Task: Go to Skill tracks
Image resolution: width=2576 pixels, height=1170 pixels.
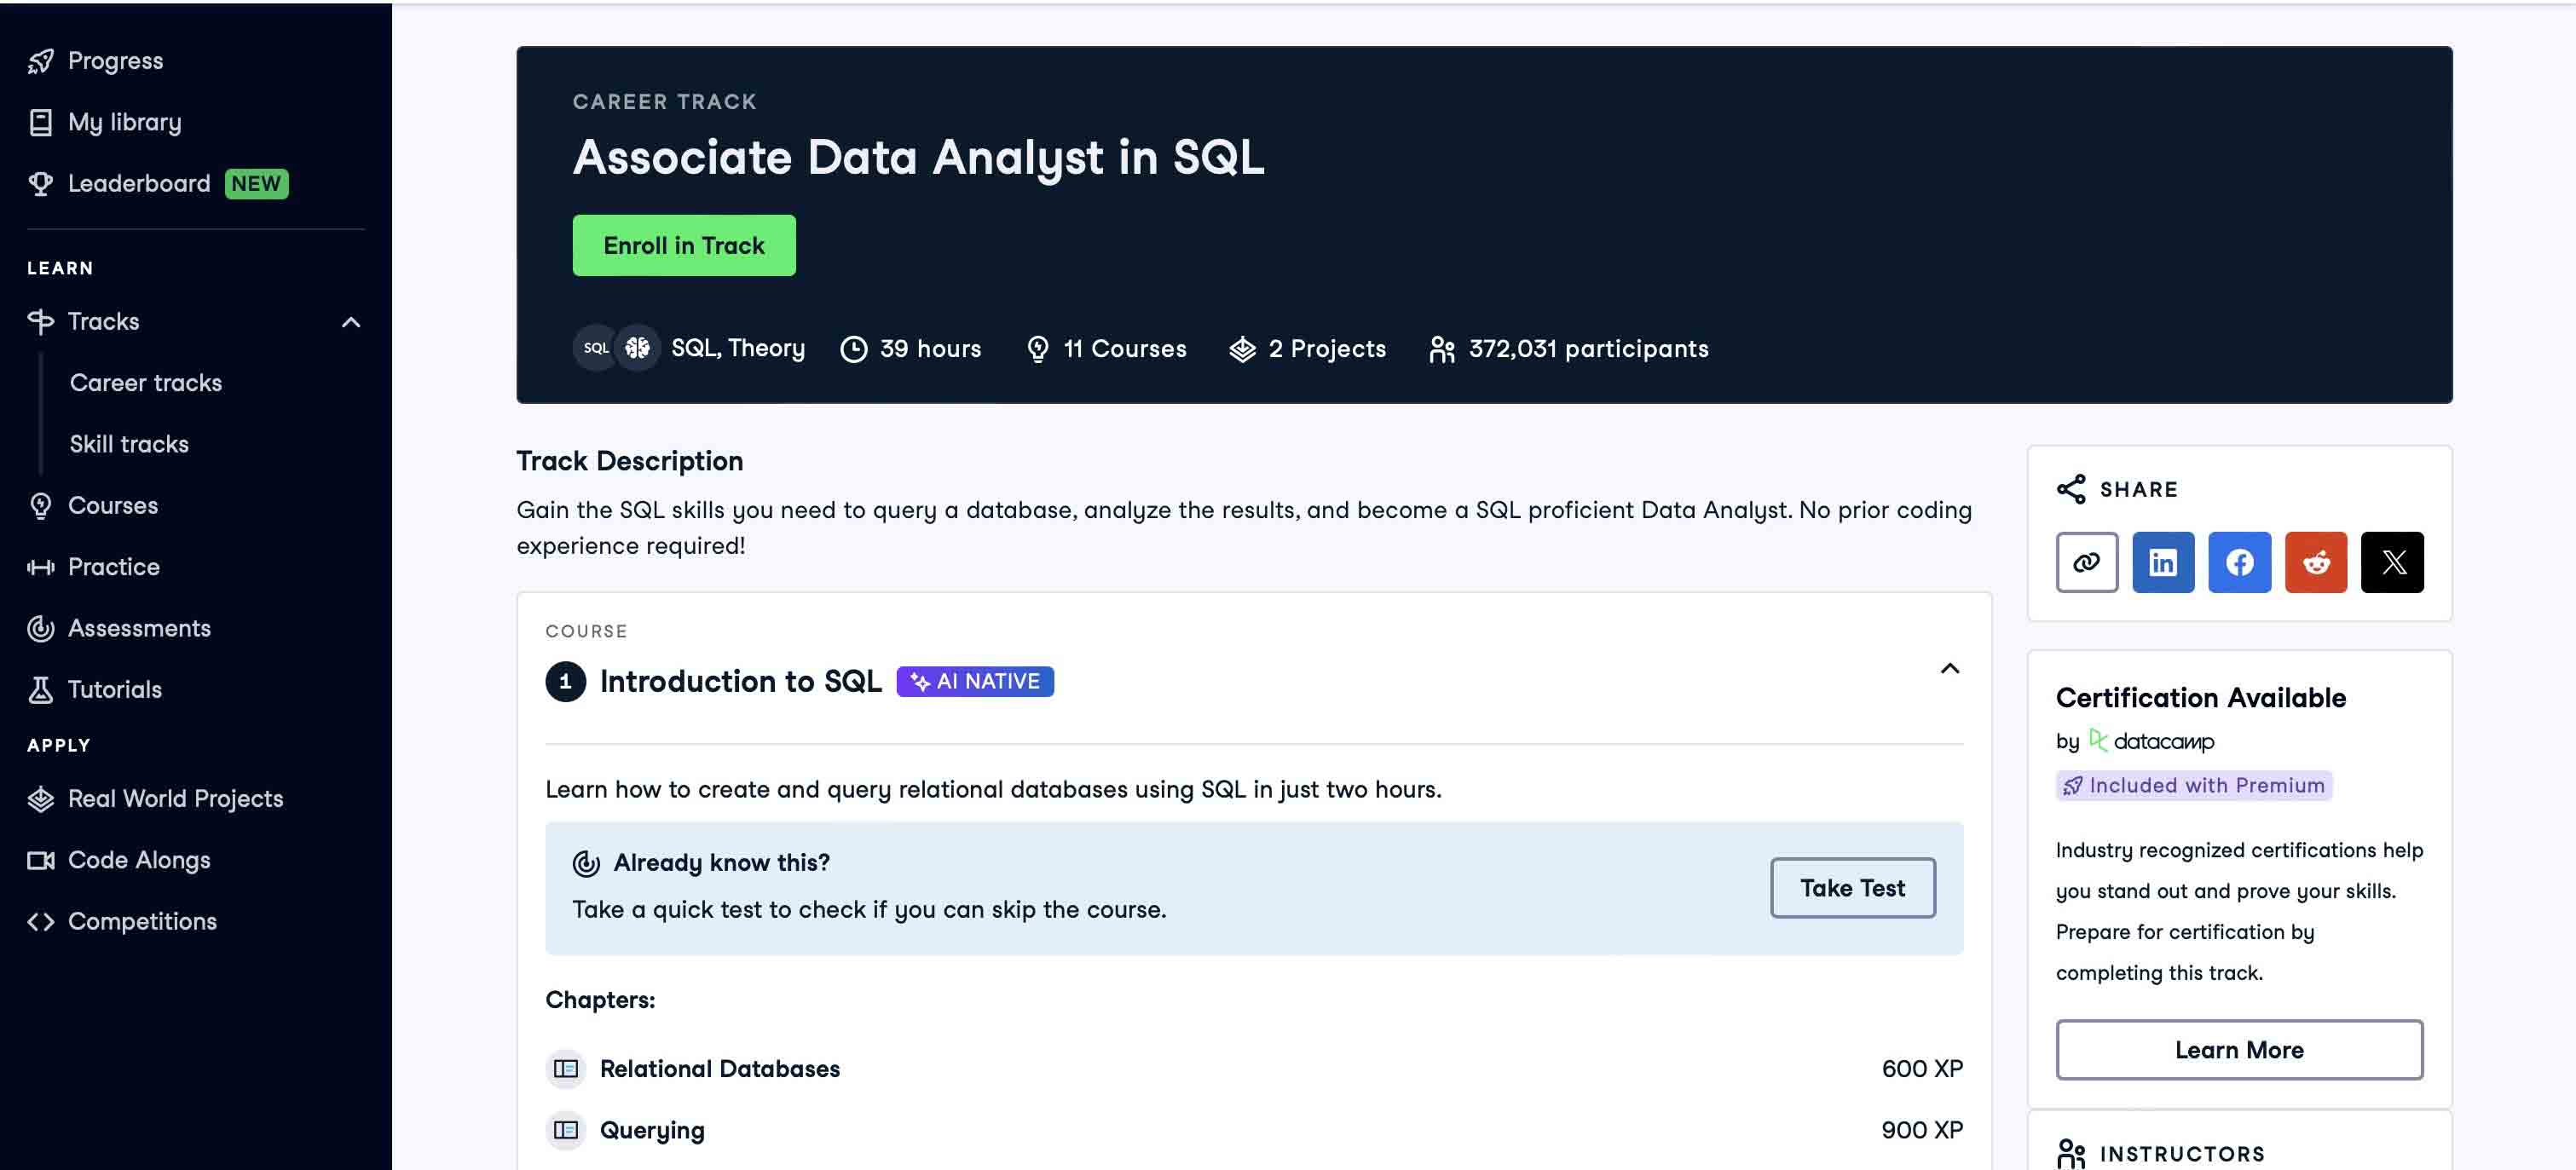Action: pos(129,444)
